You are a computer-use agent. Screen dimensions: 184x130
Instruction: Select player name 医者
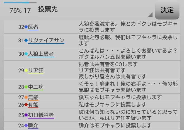[x=33, y=27]
